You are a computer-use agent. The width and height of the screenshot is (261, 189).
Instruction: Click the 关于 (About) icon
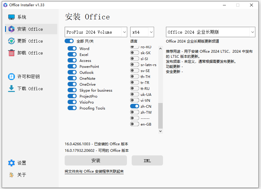(11, 175)
